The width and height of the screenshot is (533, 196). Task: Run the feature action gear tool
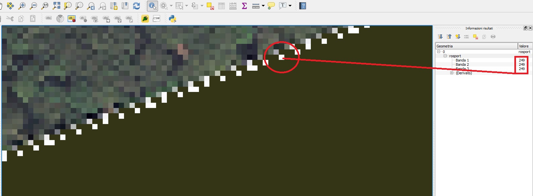pos(164,6)
